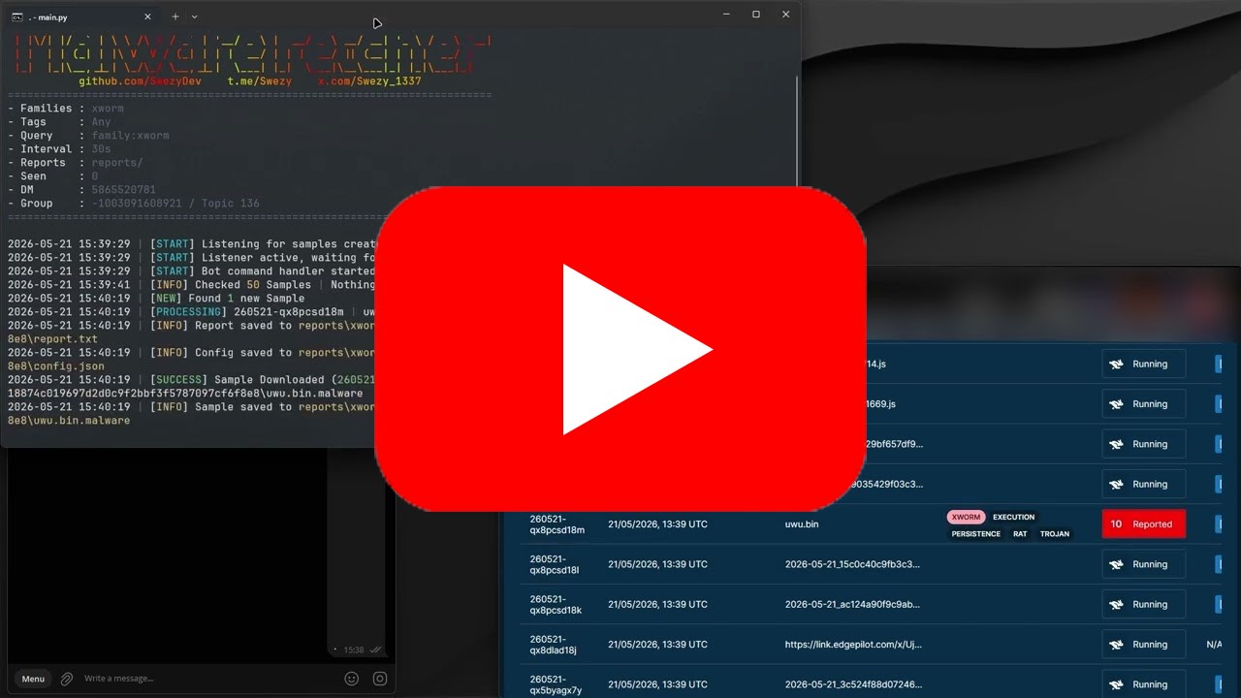The image size is (1241, 698).
Task: Maximize the terminal window
Action: 756,15
